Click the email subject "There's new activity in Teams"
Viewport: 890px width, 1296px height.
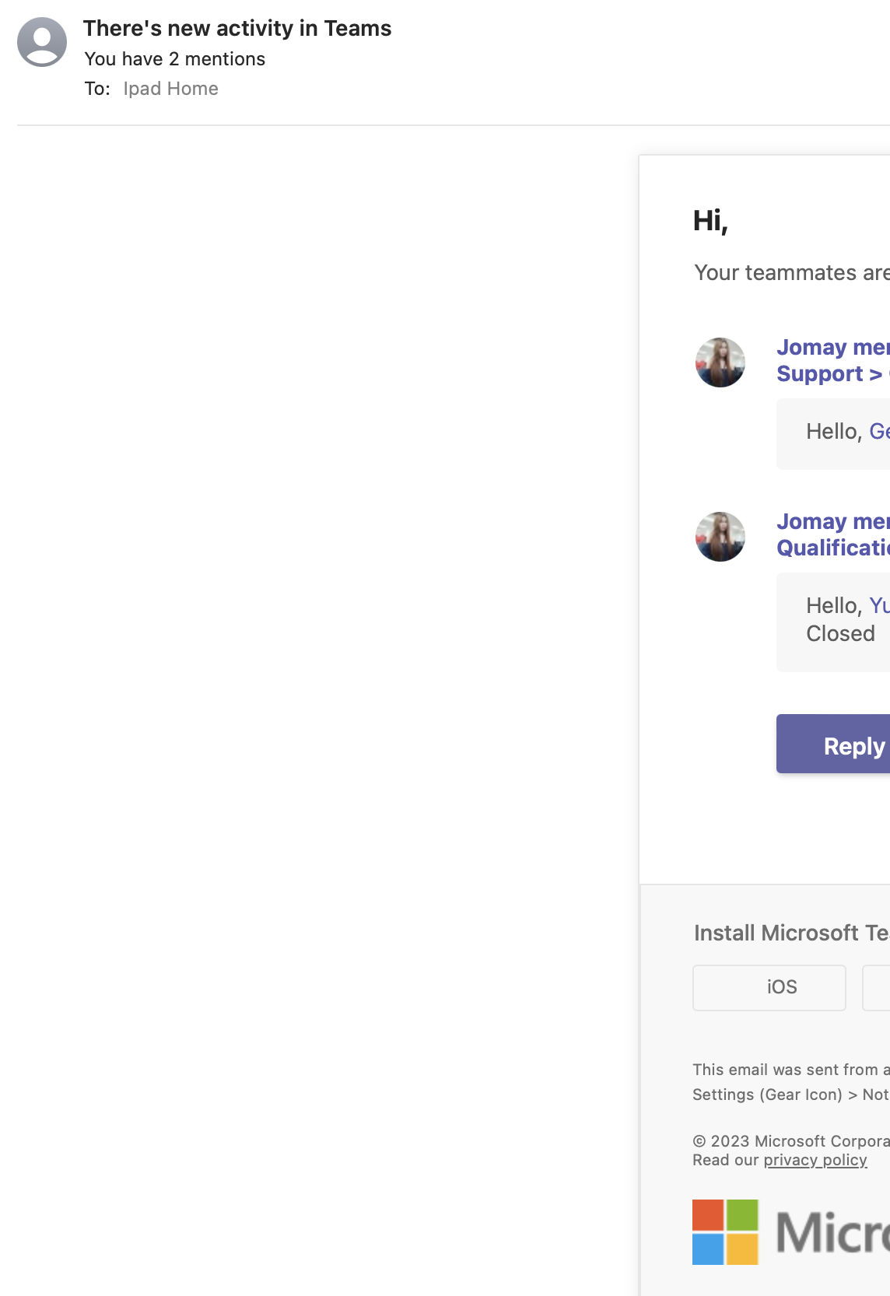tap(237, 28)
